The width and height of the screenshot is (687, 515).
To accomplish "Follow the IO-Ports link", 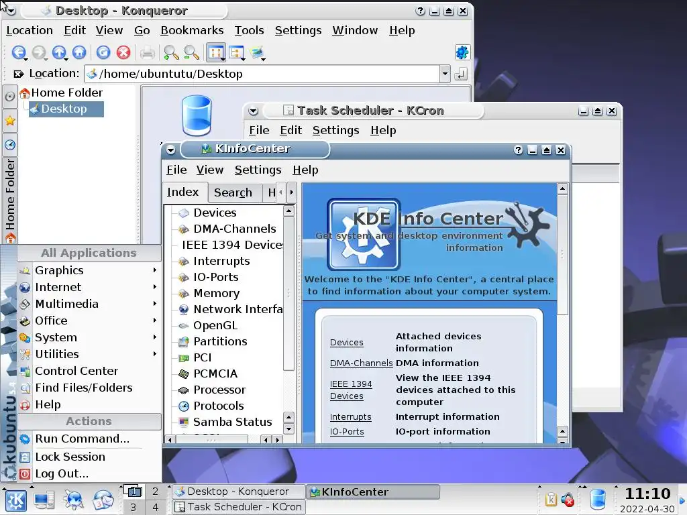I will pyautogui.click(x=347, y=431).
